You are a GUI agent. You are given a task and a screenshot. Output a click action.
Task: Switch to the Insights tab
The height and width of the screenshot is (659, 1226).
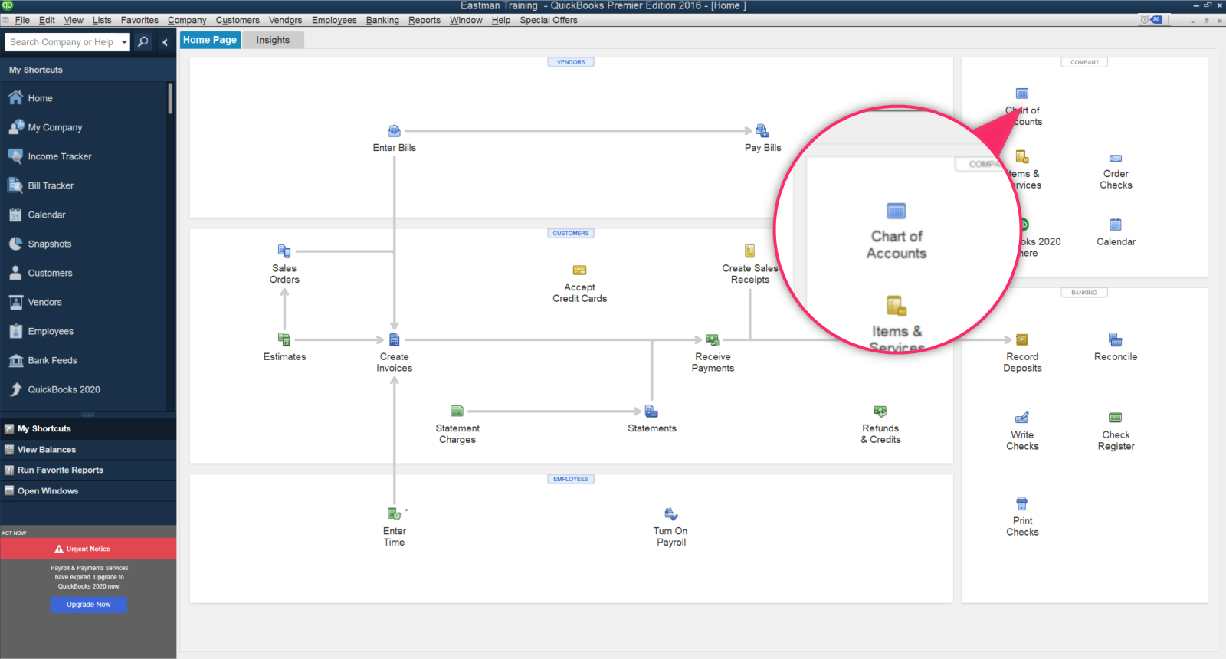tap(273, 40)
